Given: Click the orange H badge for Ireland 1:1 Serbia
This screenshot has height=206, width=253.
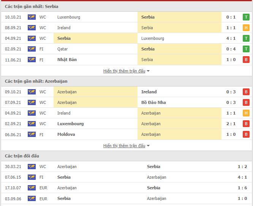Looking at the screenshot, I should [246, 28].
